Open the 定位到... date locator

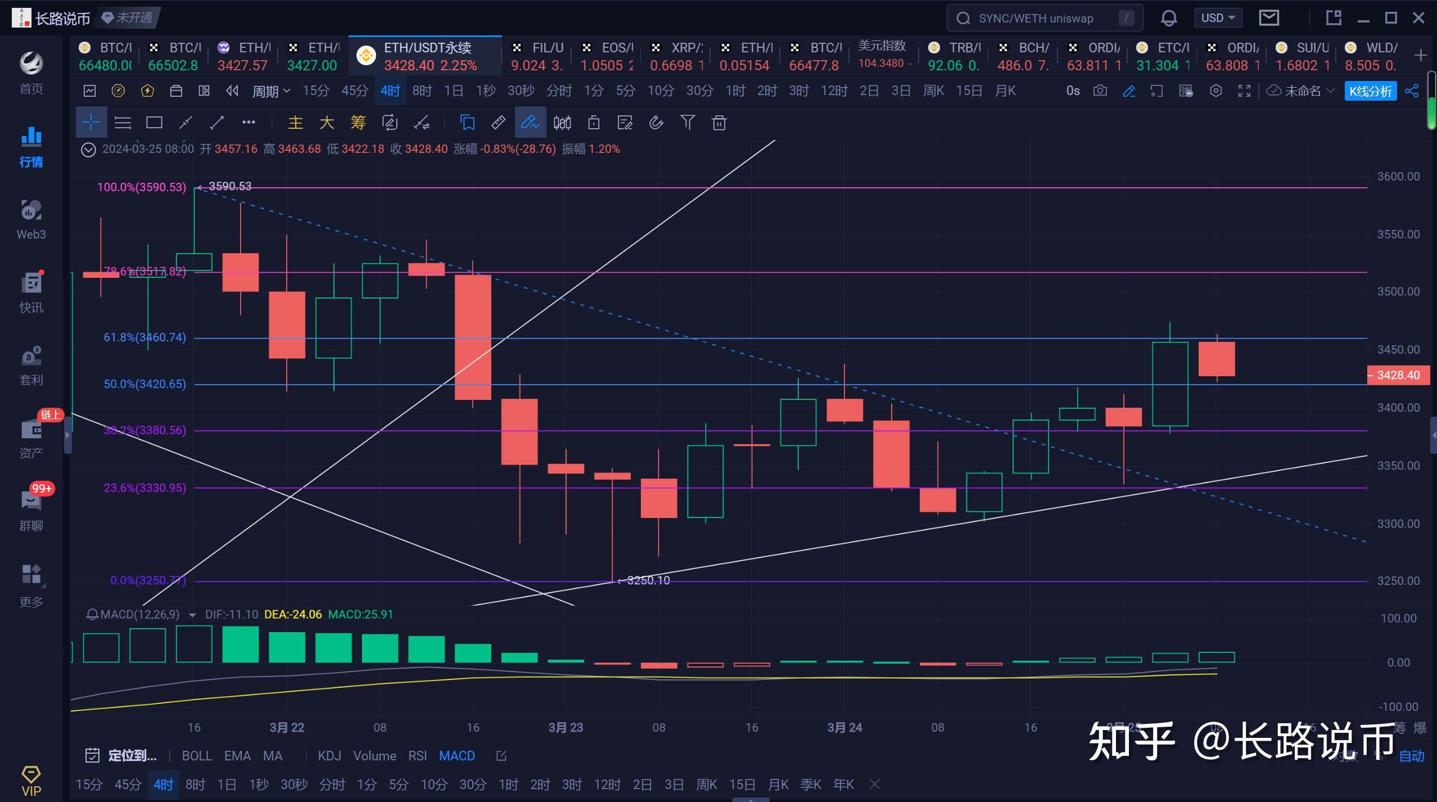point(121,756)
